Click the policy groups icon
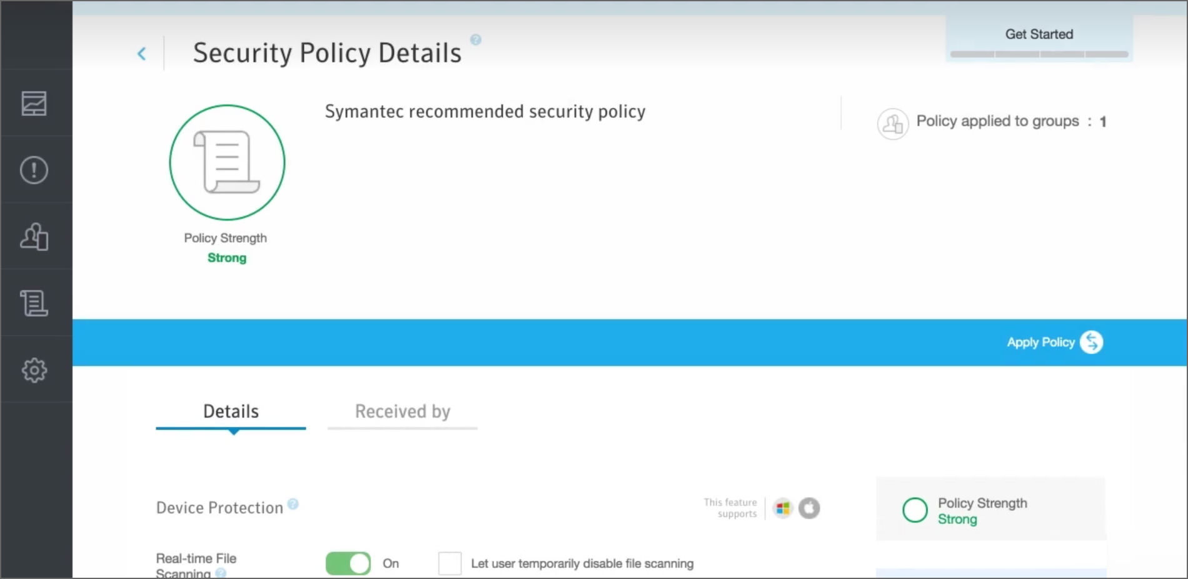Image resolution: width=1188 pixels, height=579 pixels. (x=893, y=123)
